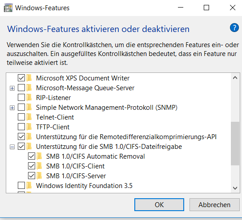Click folder icon beside SMB 1.0/CIFS-Server
Image resolution: width=242 pixels, height=220 pixels.
39,176
